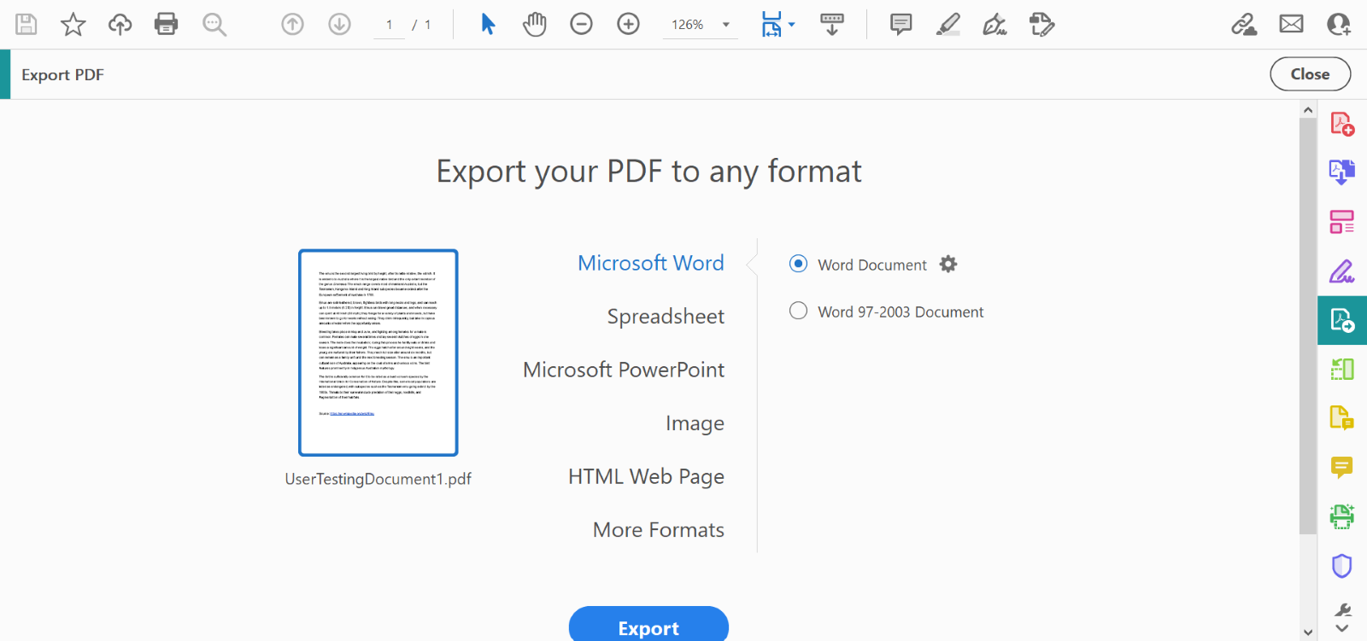Activate the hand pan tool

coord(535,24)
